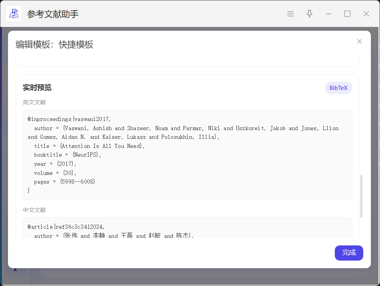Screen dimensions: 380x286
Task: Click the 中文文献 label
Action: [x=34, y=210]
